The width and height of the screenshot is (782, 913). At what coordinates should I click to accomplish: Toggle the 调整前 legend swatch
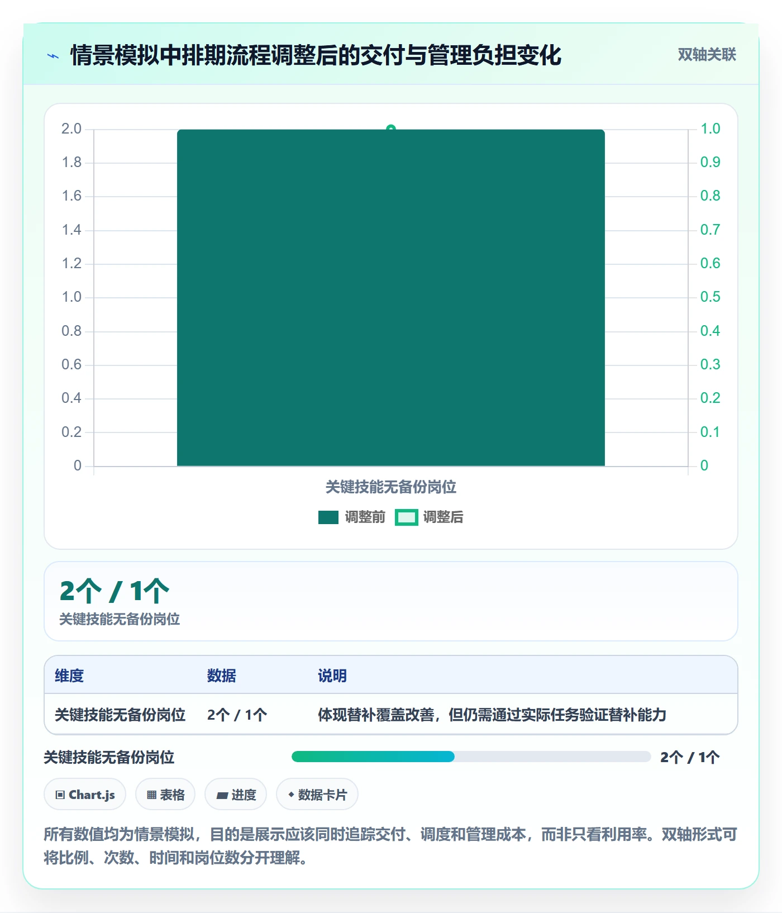coord(328,517)
